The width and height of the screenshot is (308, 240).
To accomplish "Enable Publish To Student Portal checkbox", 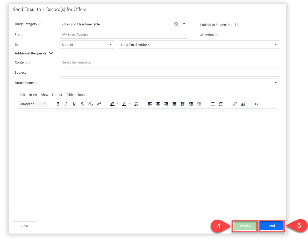I will [197, 24].
